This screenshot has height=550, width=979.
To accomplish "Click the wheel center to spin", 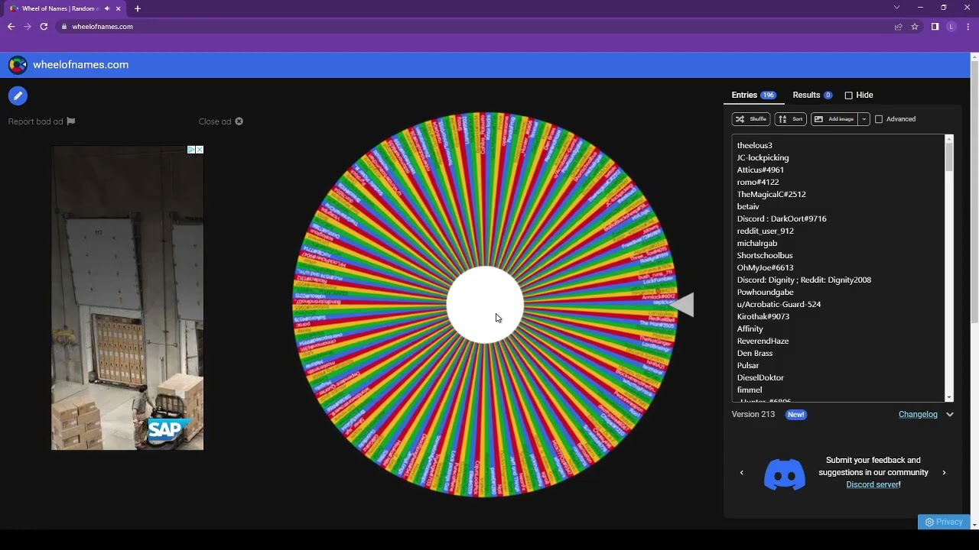I will (x=485, y=305).
